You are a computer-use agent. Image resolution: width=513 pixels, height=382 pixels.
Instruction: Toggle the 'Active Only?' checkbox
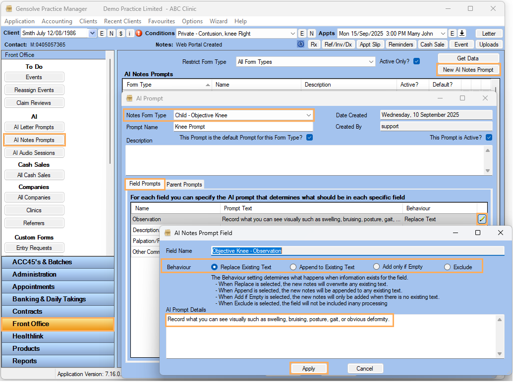(x=416, y=61)
